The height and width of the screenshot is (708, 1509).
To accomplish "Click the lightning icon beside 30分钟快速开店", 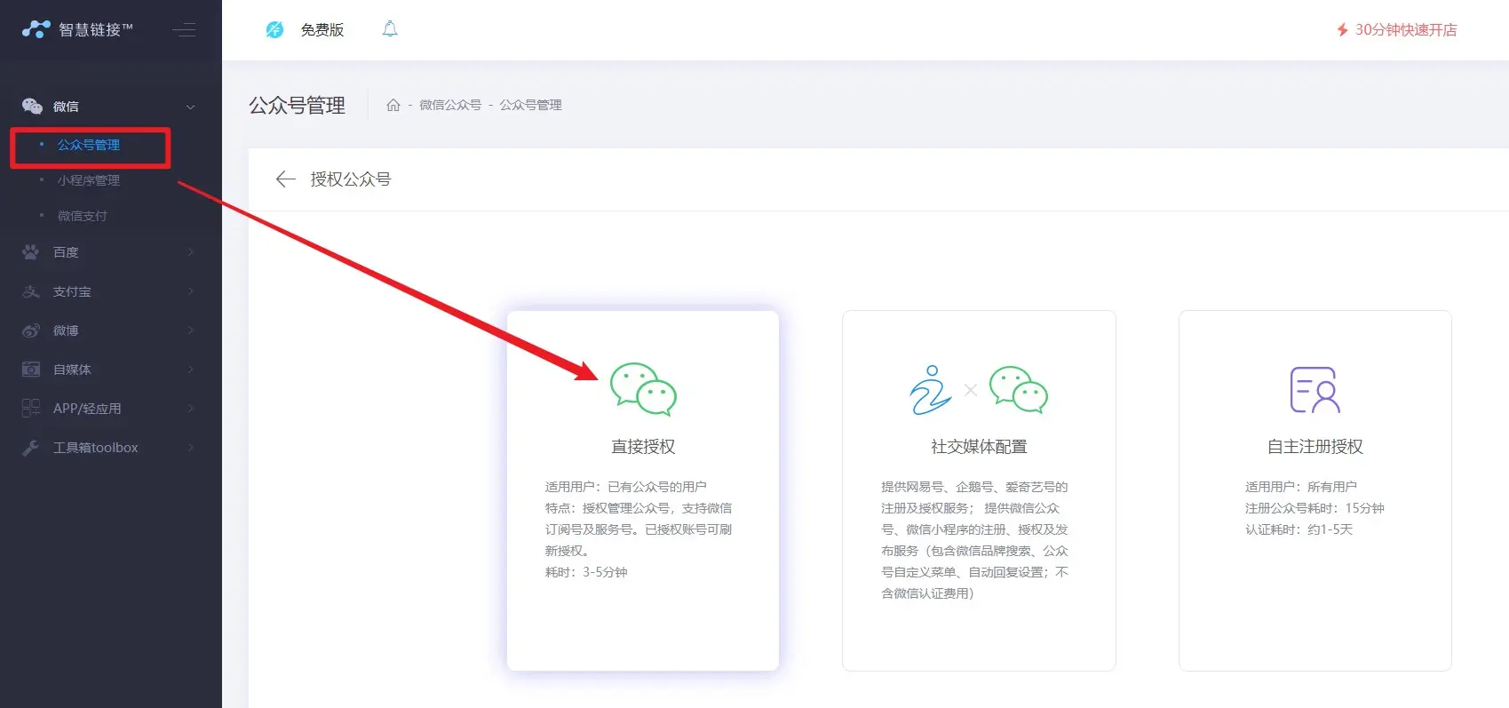I will coord(1343,30).
